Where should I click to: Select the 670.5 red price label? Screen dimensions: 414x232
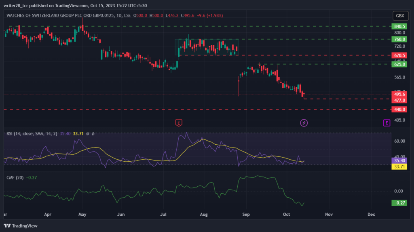pyautogui.click(x=399, y=55)
